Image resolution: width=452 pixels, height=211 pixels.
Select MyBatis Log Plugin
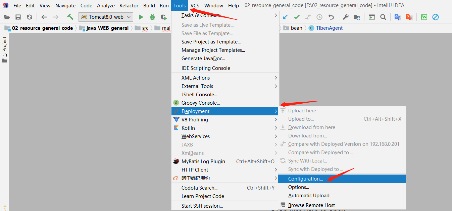pos(225,162)
